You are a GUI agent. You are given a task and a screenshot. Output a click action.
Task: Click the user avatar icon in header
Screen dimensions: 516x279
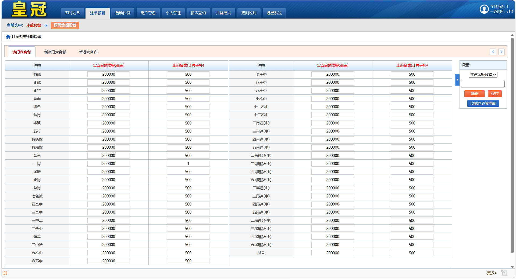pos(484,9)
